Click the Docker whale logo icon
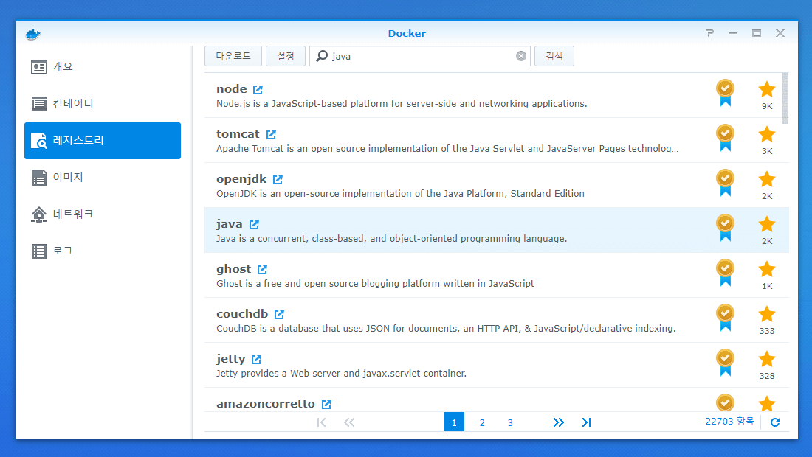Image resolution: width=812 pixels, height=457 pixels. click(x=33, y=34)
